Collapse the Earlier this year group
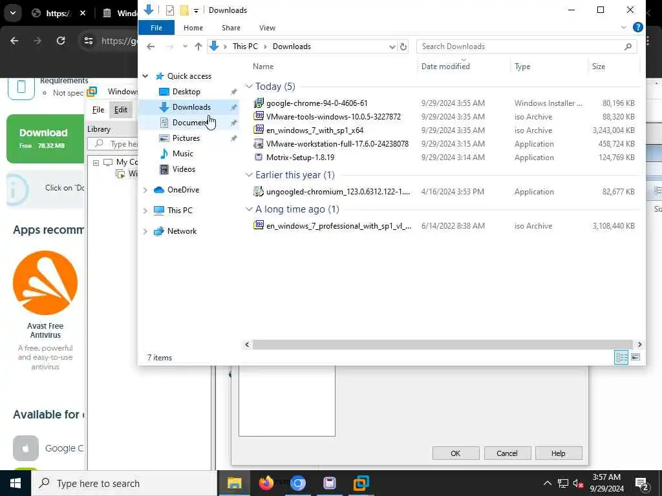This screenshot has width=662, height=496. click(249, 175)
